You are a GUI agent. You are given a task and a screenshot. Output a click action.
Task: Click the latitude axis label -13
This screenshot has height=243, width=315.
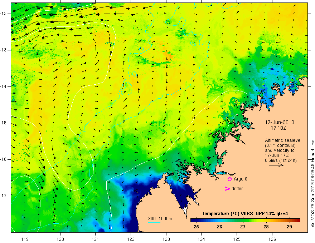pyautogui.click(x=4, y=50)
